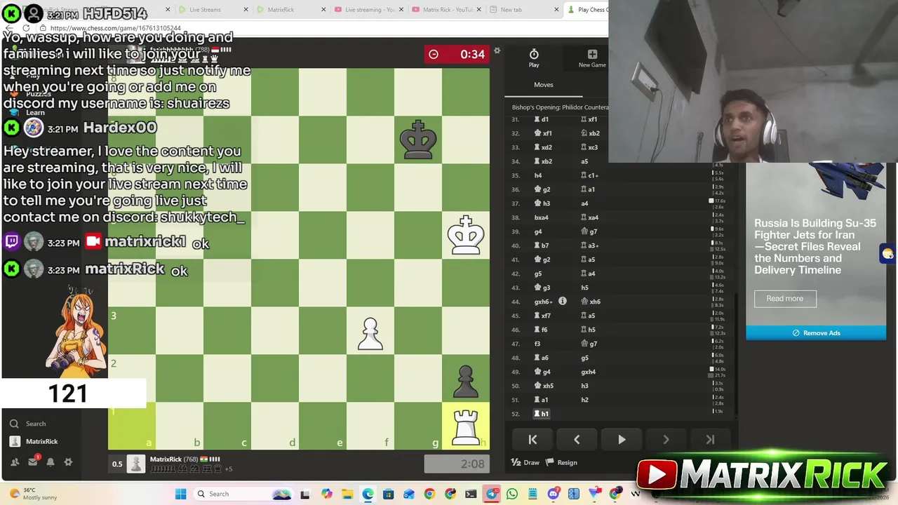898x505 pixels.
Task: Select move 52 white move h1
Action: [542, 414]
